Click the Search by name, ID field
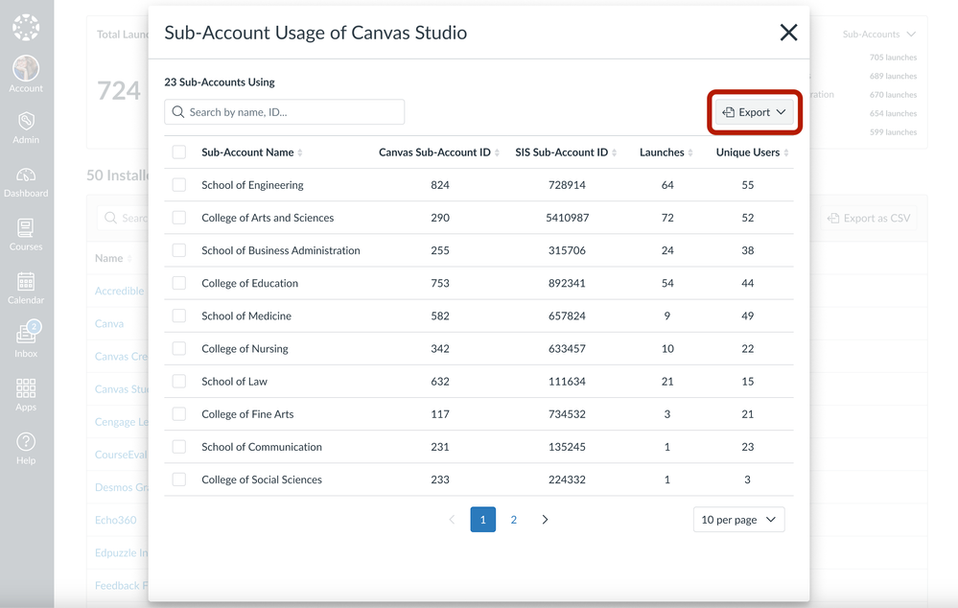 285,112
